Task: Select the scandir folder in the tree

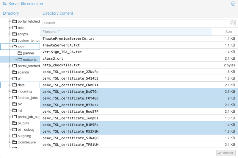Action: tap(24, 72)
